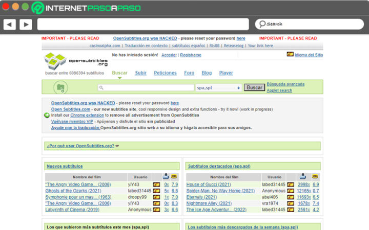Viewport: 369px width, 230px height.
Task: Switch to the Subir tab
Action: click(140, 73)
